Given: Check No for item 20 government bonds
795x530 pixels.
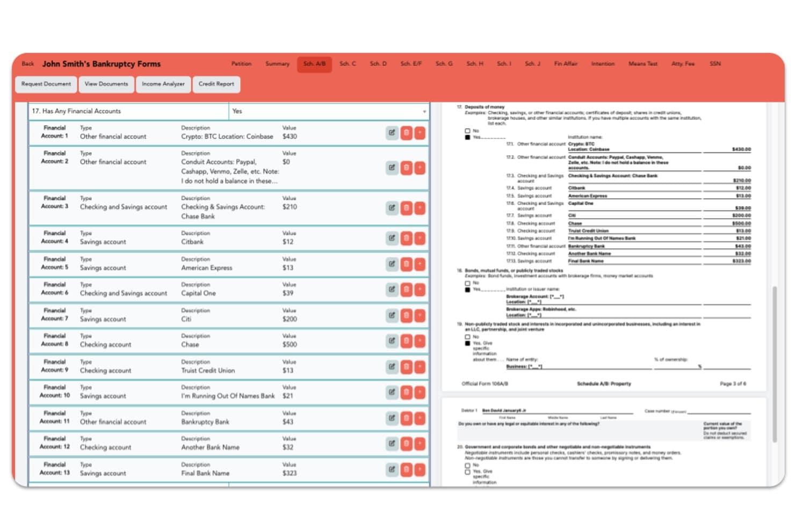Looking at the screenshot, I should 467,465.
